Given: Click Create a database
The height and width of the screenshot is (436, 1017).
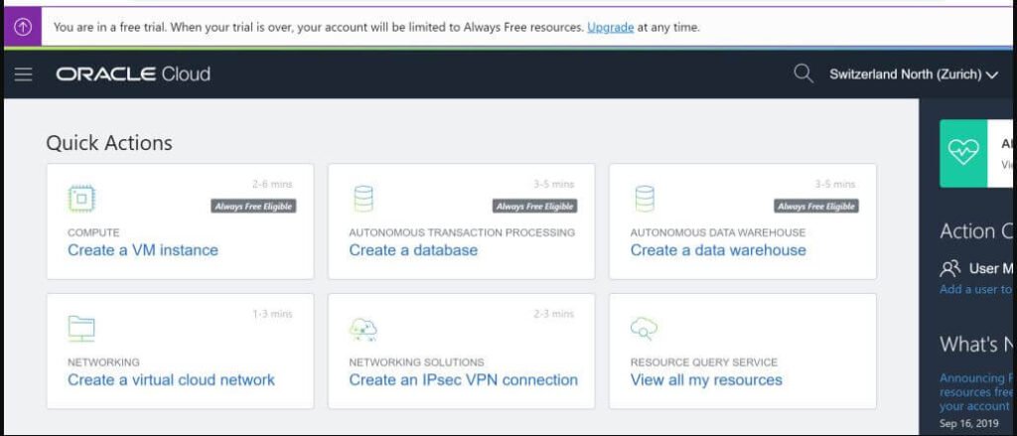Looking at the screenshot, I should [413, 250].
